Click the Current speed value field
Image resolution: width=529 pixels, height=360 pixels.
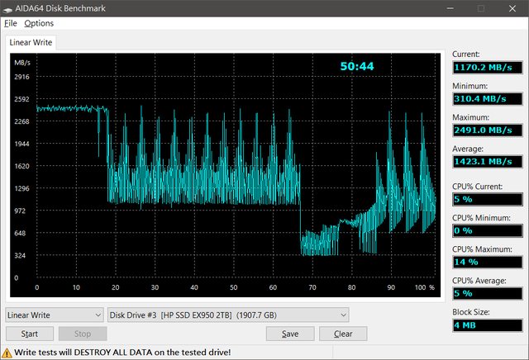[x=487, y=67]
